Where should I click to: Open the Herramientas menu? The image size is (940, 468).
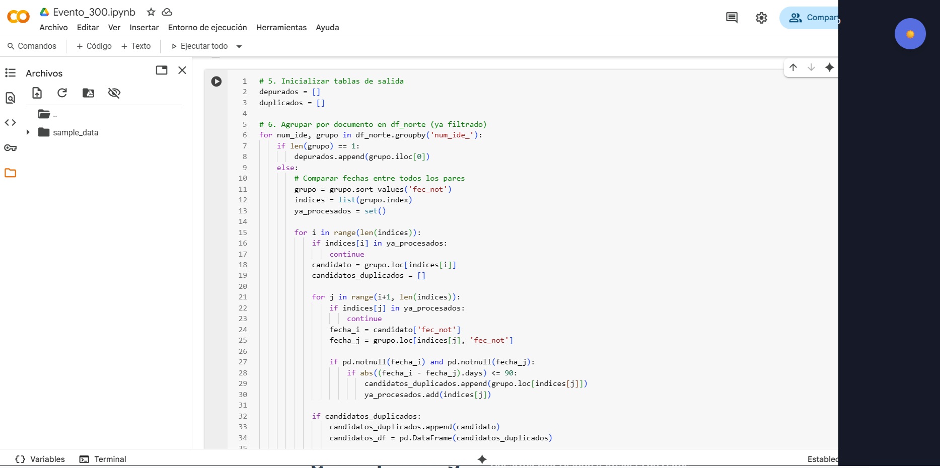(x=281, y=28)
